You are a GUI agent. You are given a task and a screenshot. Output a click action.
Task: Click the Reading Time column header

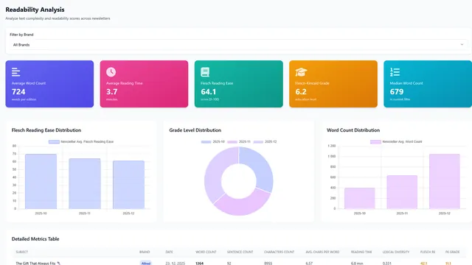(361, 252)
